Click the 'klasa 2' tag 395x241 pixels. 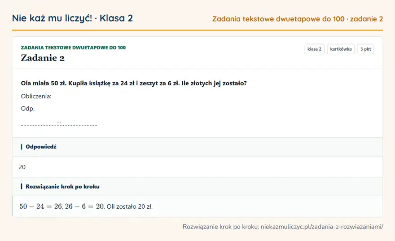point(314,49)
